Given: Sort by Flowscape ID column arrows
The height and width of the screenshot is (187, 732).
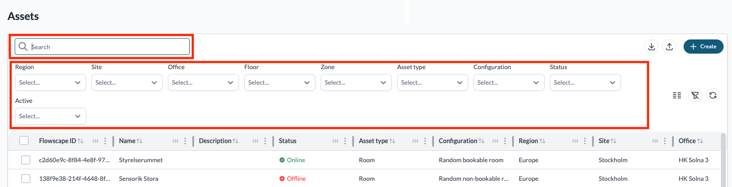Looking at the screenshot, I should click(80, 141).
